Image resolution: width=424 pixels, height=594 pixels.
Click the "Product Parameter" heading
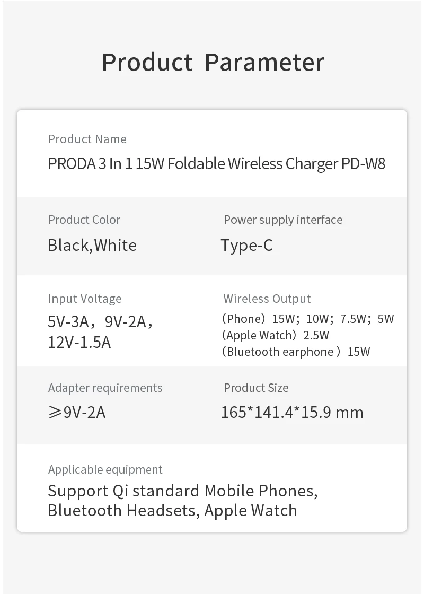(213, 62)
